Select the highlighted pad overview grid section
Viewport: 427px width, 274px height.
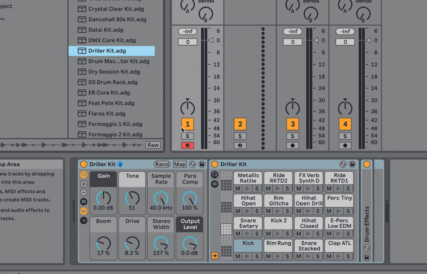[x=226, y=229]
